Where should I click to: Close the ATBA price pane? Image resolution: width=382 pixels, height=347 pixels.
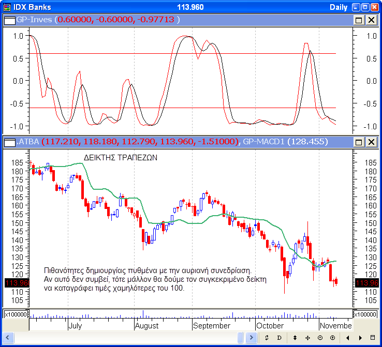pyautogui.click(x=371, y=142)
